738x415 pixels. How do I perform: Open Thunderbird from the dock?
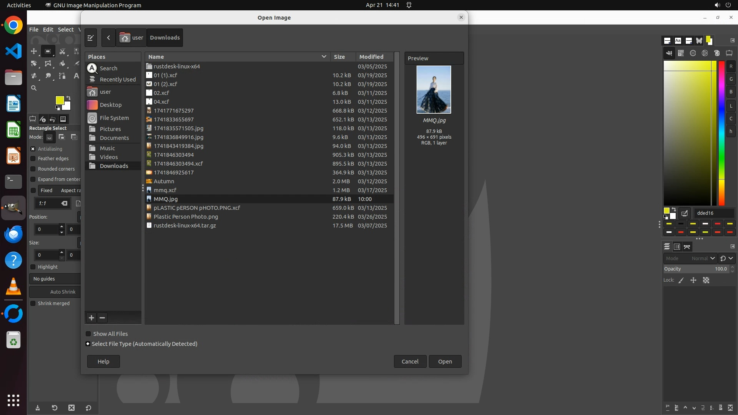click(x=13, y=234)
